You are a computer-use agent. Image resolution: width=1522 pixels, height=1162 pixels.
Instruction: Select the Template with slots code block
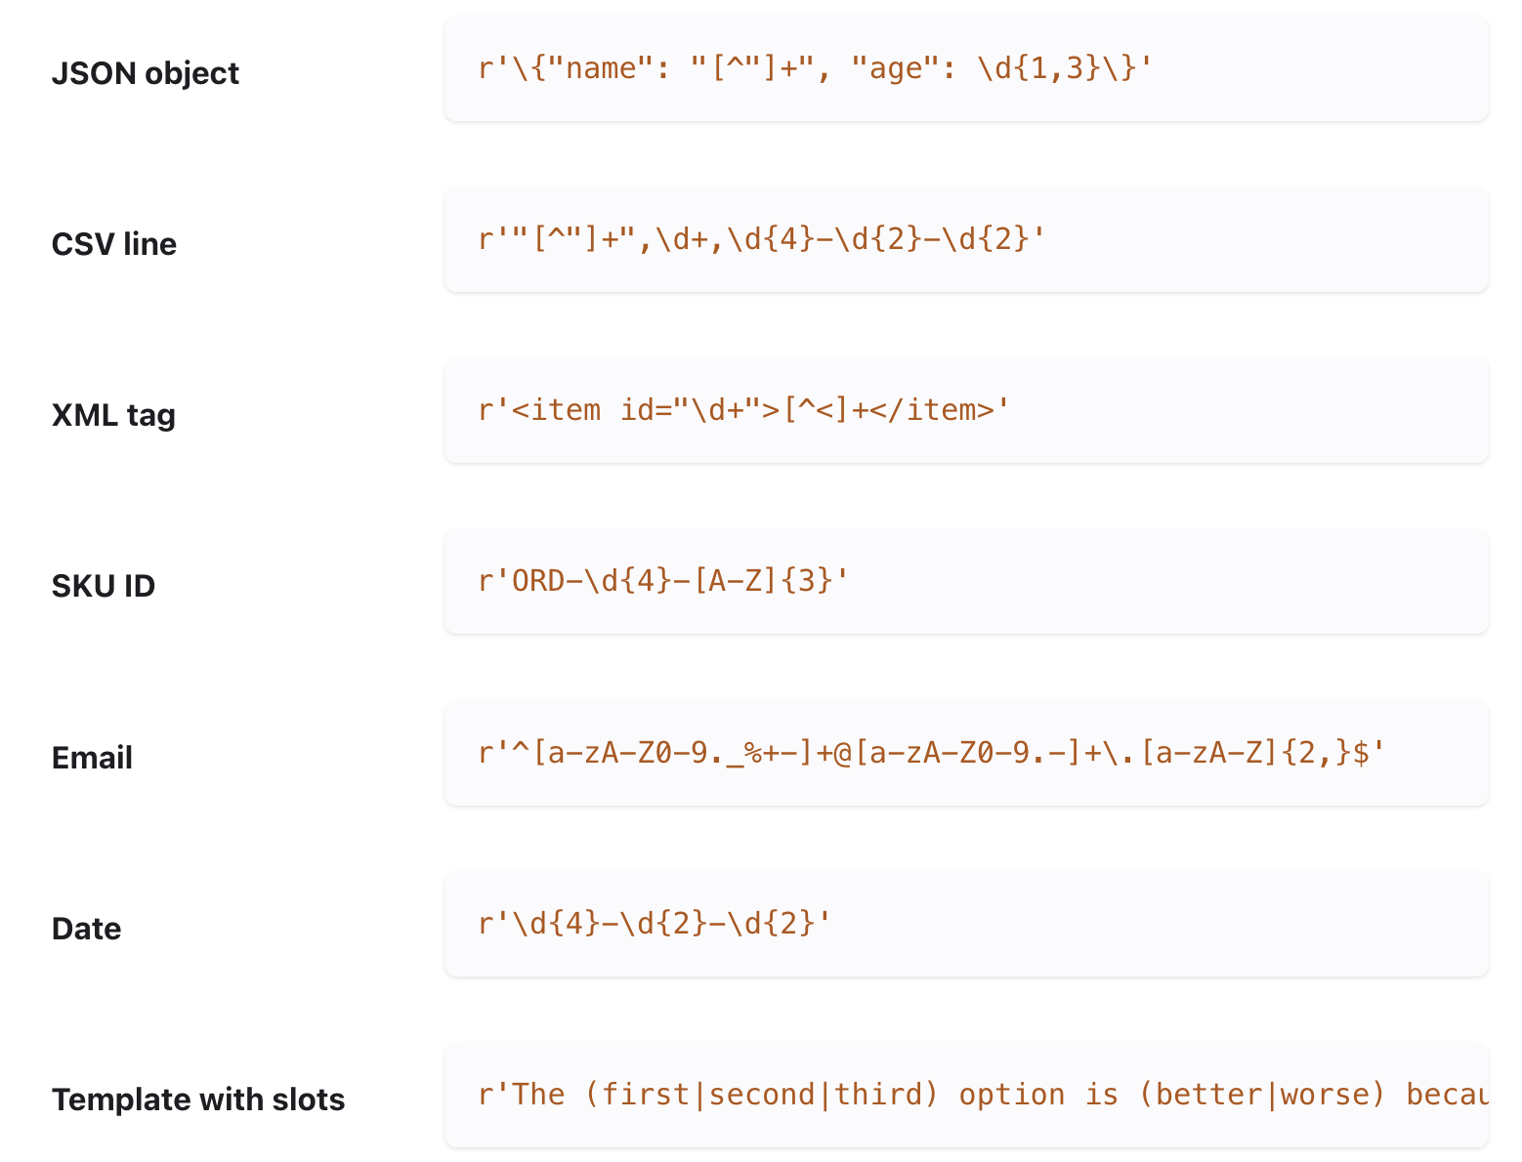965,1096
